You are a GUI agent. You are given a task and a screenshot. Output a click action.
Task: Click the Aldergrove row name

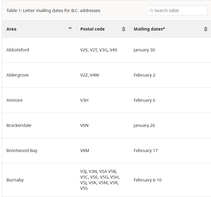coord(17,75)
